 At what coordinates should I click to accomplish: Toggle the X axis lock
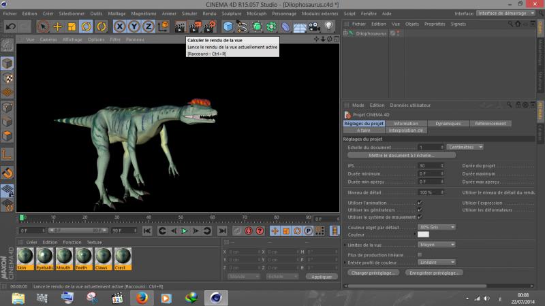coord(120,27)
